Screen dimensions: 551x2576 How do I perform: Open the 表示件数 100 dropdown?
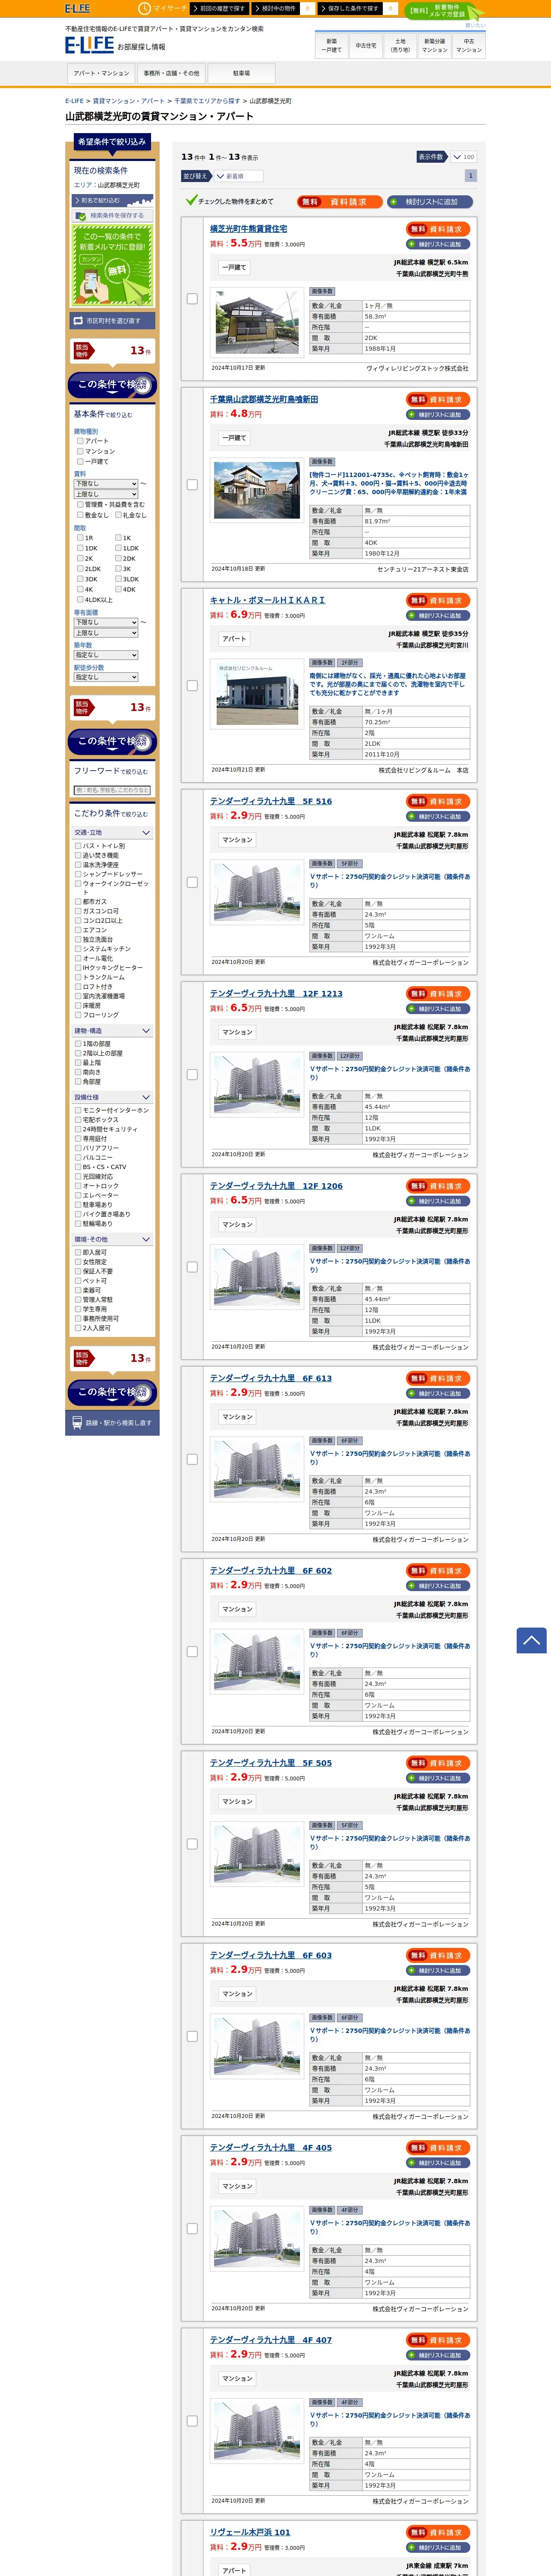click(463, 157)
